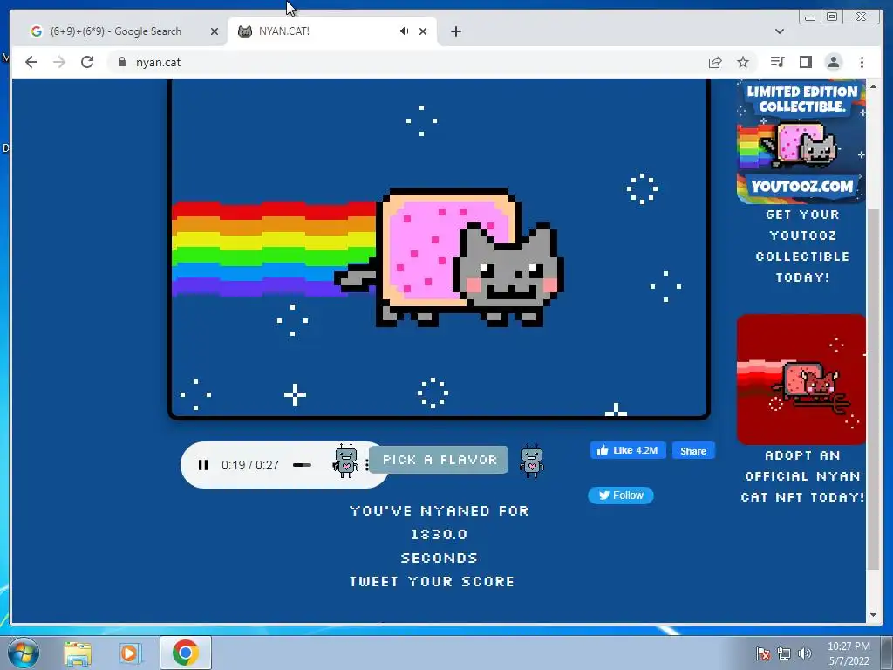Open the Youtooz collectible ad image
Viewport: 893px width, 670px height.
801,141
